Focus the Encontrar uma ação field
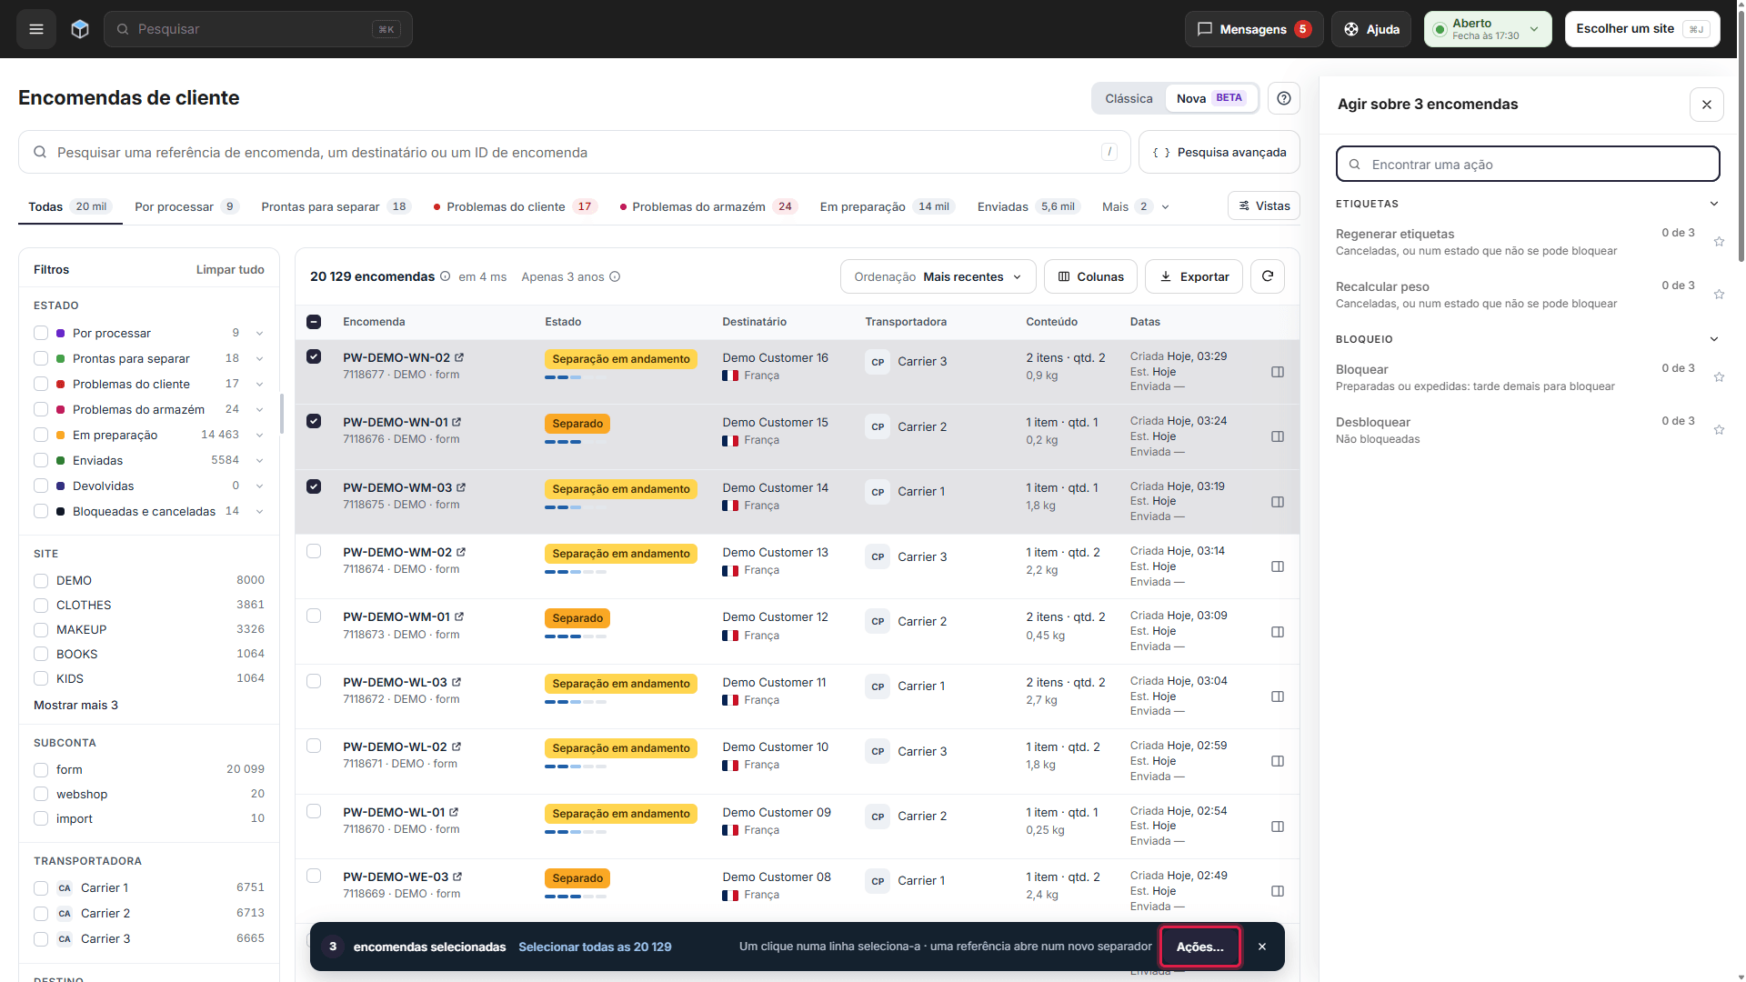Screen dimensions: 1746x982 pos(1528,165)
